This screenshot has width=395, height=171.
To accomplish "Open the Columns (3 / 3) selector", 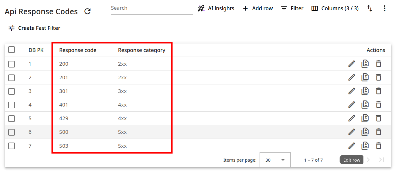I will pyautogui.click(x=335, y=8).
